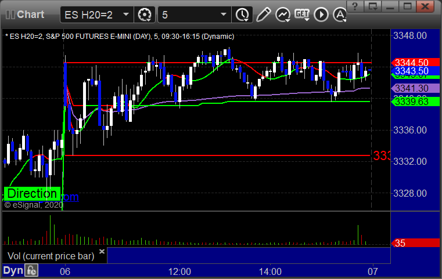This screenshot has height=279, width=442.
Task: Click the 3339.63 green price marker
Action: (x=415, y=102)
